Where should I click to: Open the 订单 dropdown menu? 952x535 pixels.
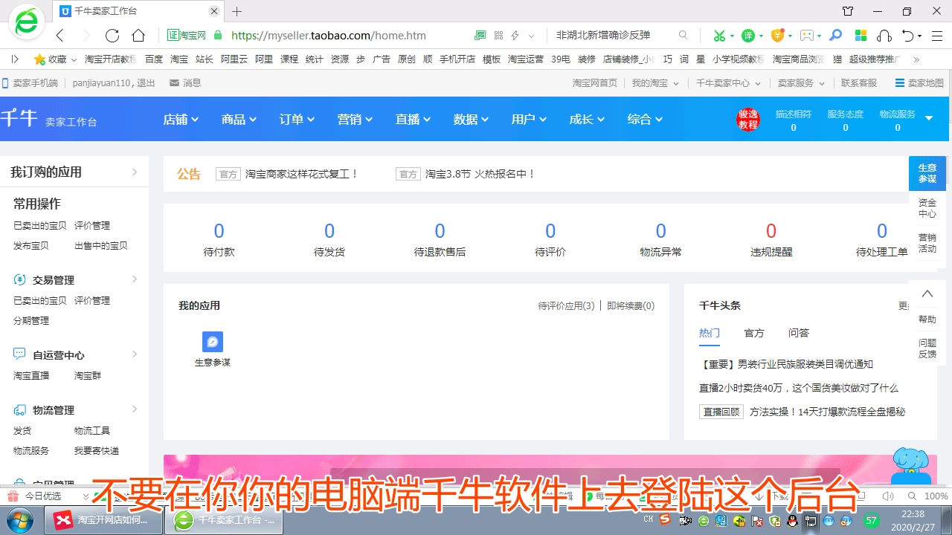296,119
